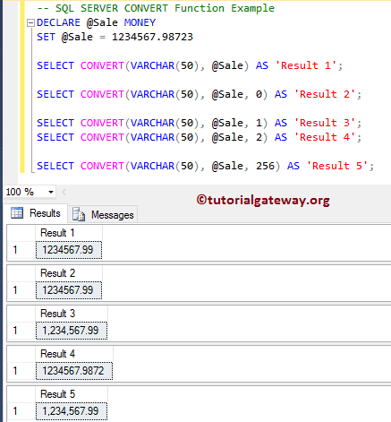Image resolution: width=391 pixels, height=422 pixels.
Task: Click the SET keyword in the editor
Action: [46, 37]
